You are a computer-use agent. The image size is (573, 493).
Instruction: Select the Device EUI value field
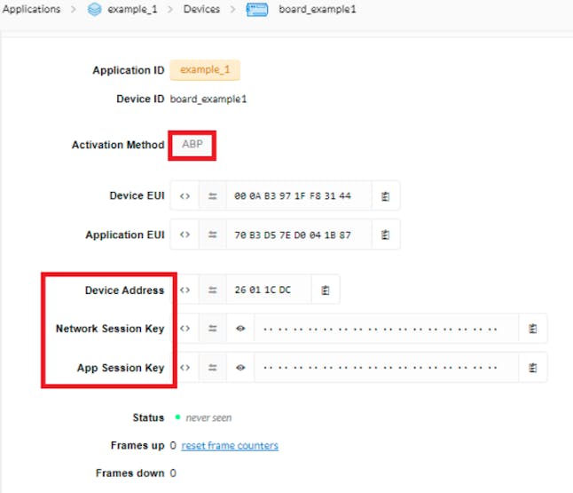[299, 195]
